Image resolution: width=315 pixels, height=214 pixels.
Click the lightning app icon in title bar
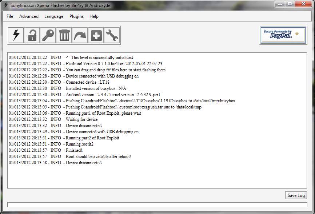(x=5, y=5)
